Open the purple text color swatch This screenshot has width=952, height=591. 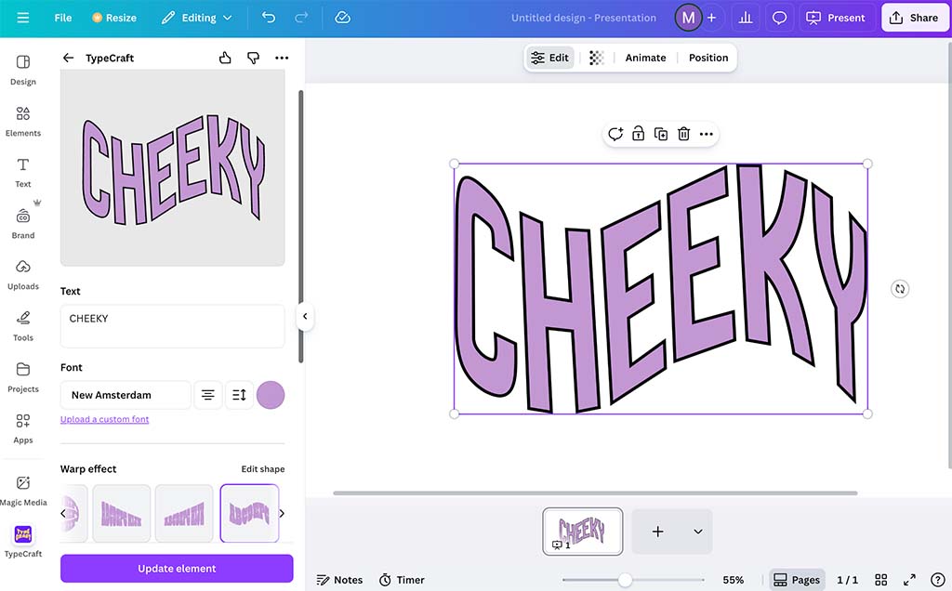(271, 394)
